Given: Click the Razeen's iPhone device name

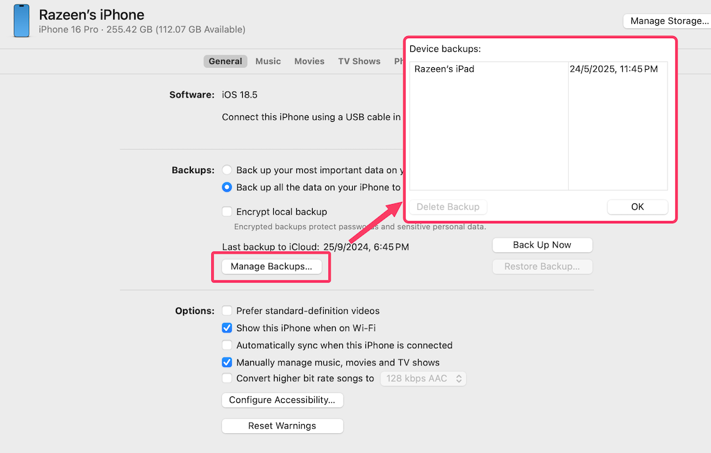Looking at the screenshot, I should tap(92, 15).
